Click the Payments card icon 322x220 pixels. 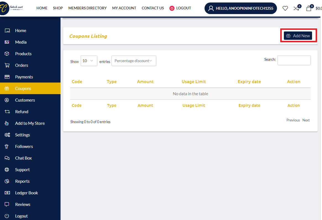[7, 77]
